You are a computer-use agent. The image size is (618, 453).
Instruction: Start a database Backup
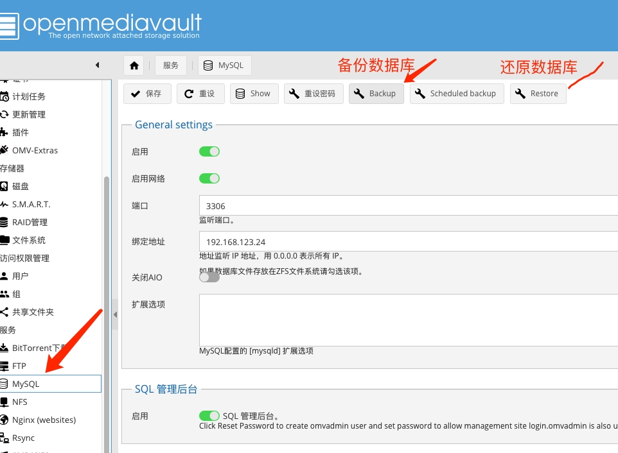click(376, 94)
